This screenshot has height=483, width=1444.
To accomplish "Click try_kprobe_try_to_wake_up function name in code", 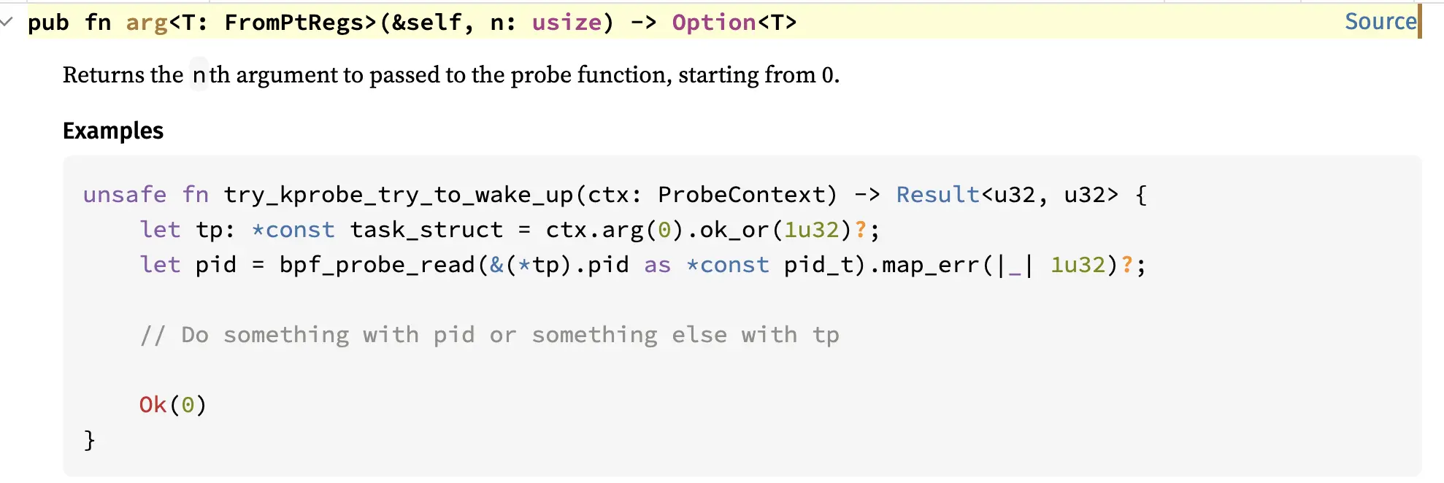I will click(x=399, y=195).
